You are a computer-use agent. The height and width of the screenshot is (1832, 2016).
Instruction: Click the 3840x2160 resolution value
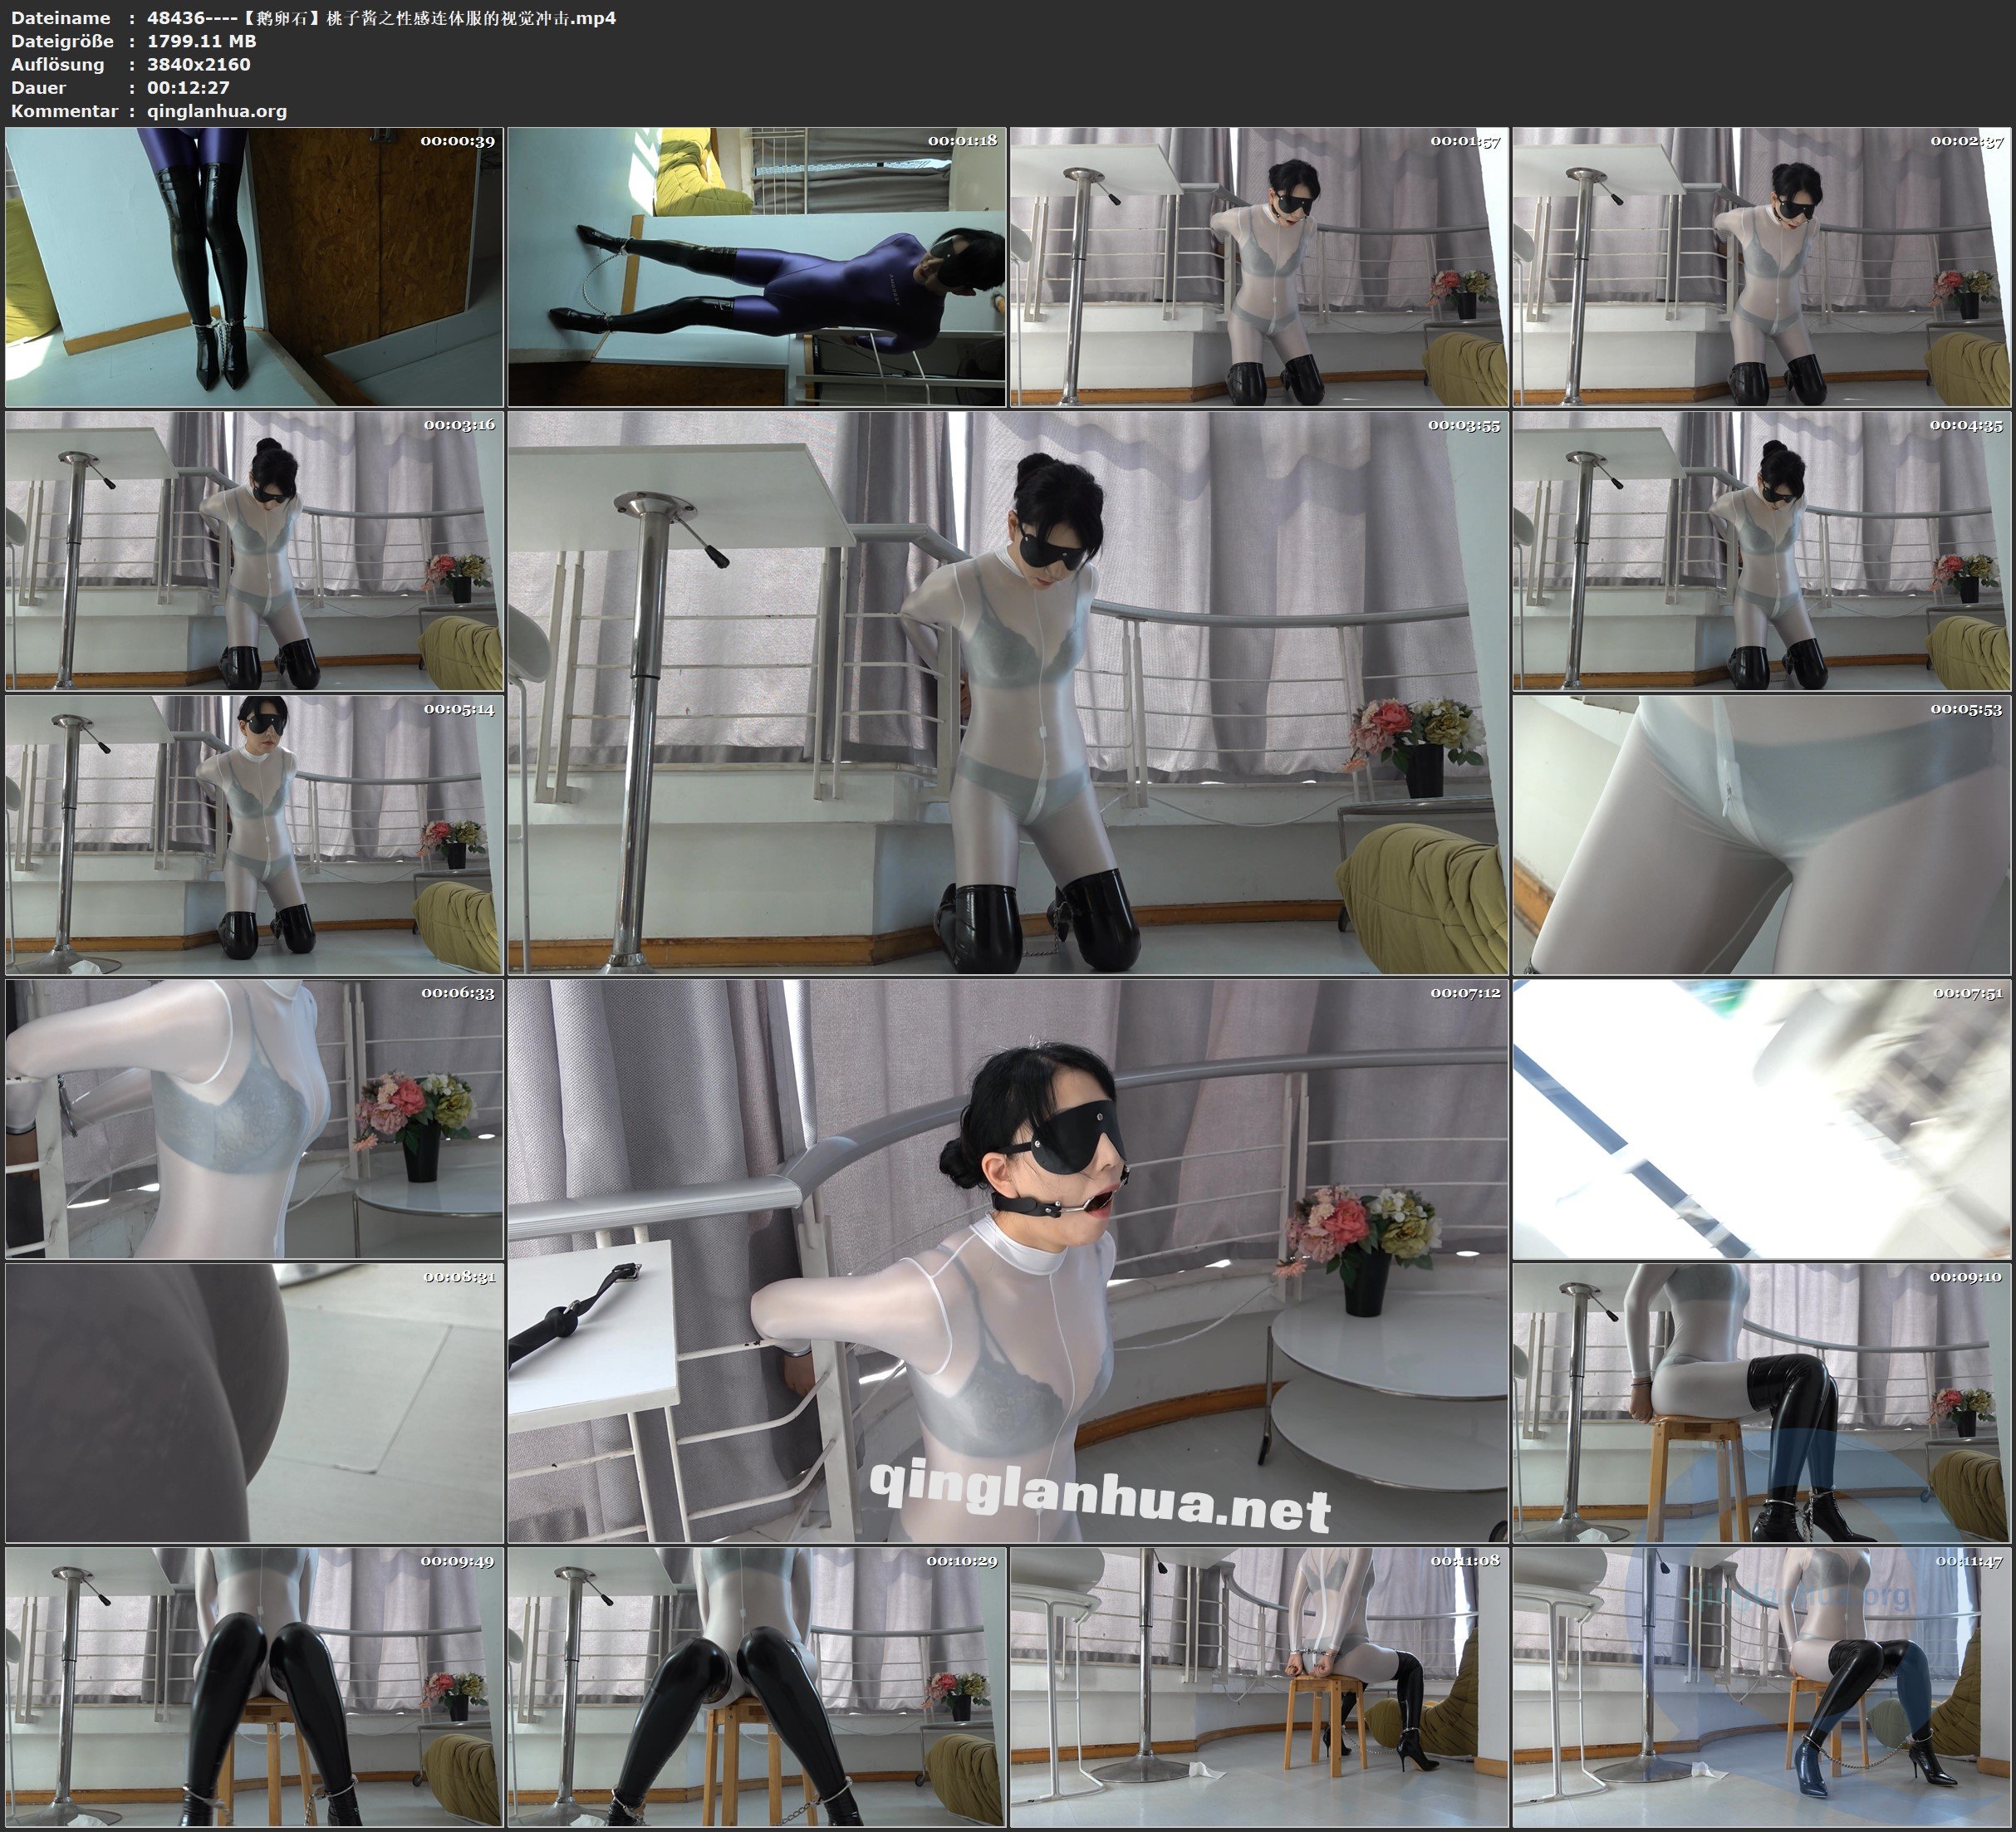click(x=198, y=64)
